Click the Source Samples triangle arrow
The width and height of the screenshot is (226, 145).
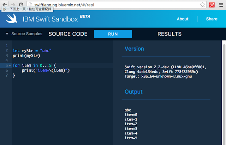[7, 34]
